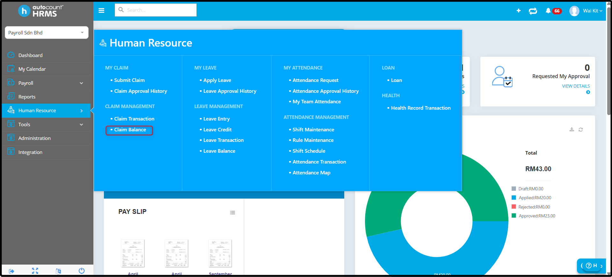Click the arrow under VIEW DETAILS
Image resolution: width=612 pixels, height=277 pixels.
[588, 92]
